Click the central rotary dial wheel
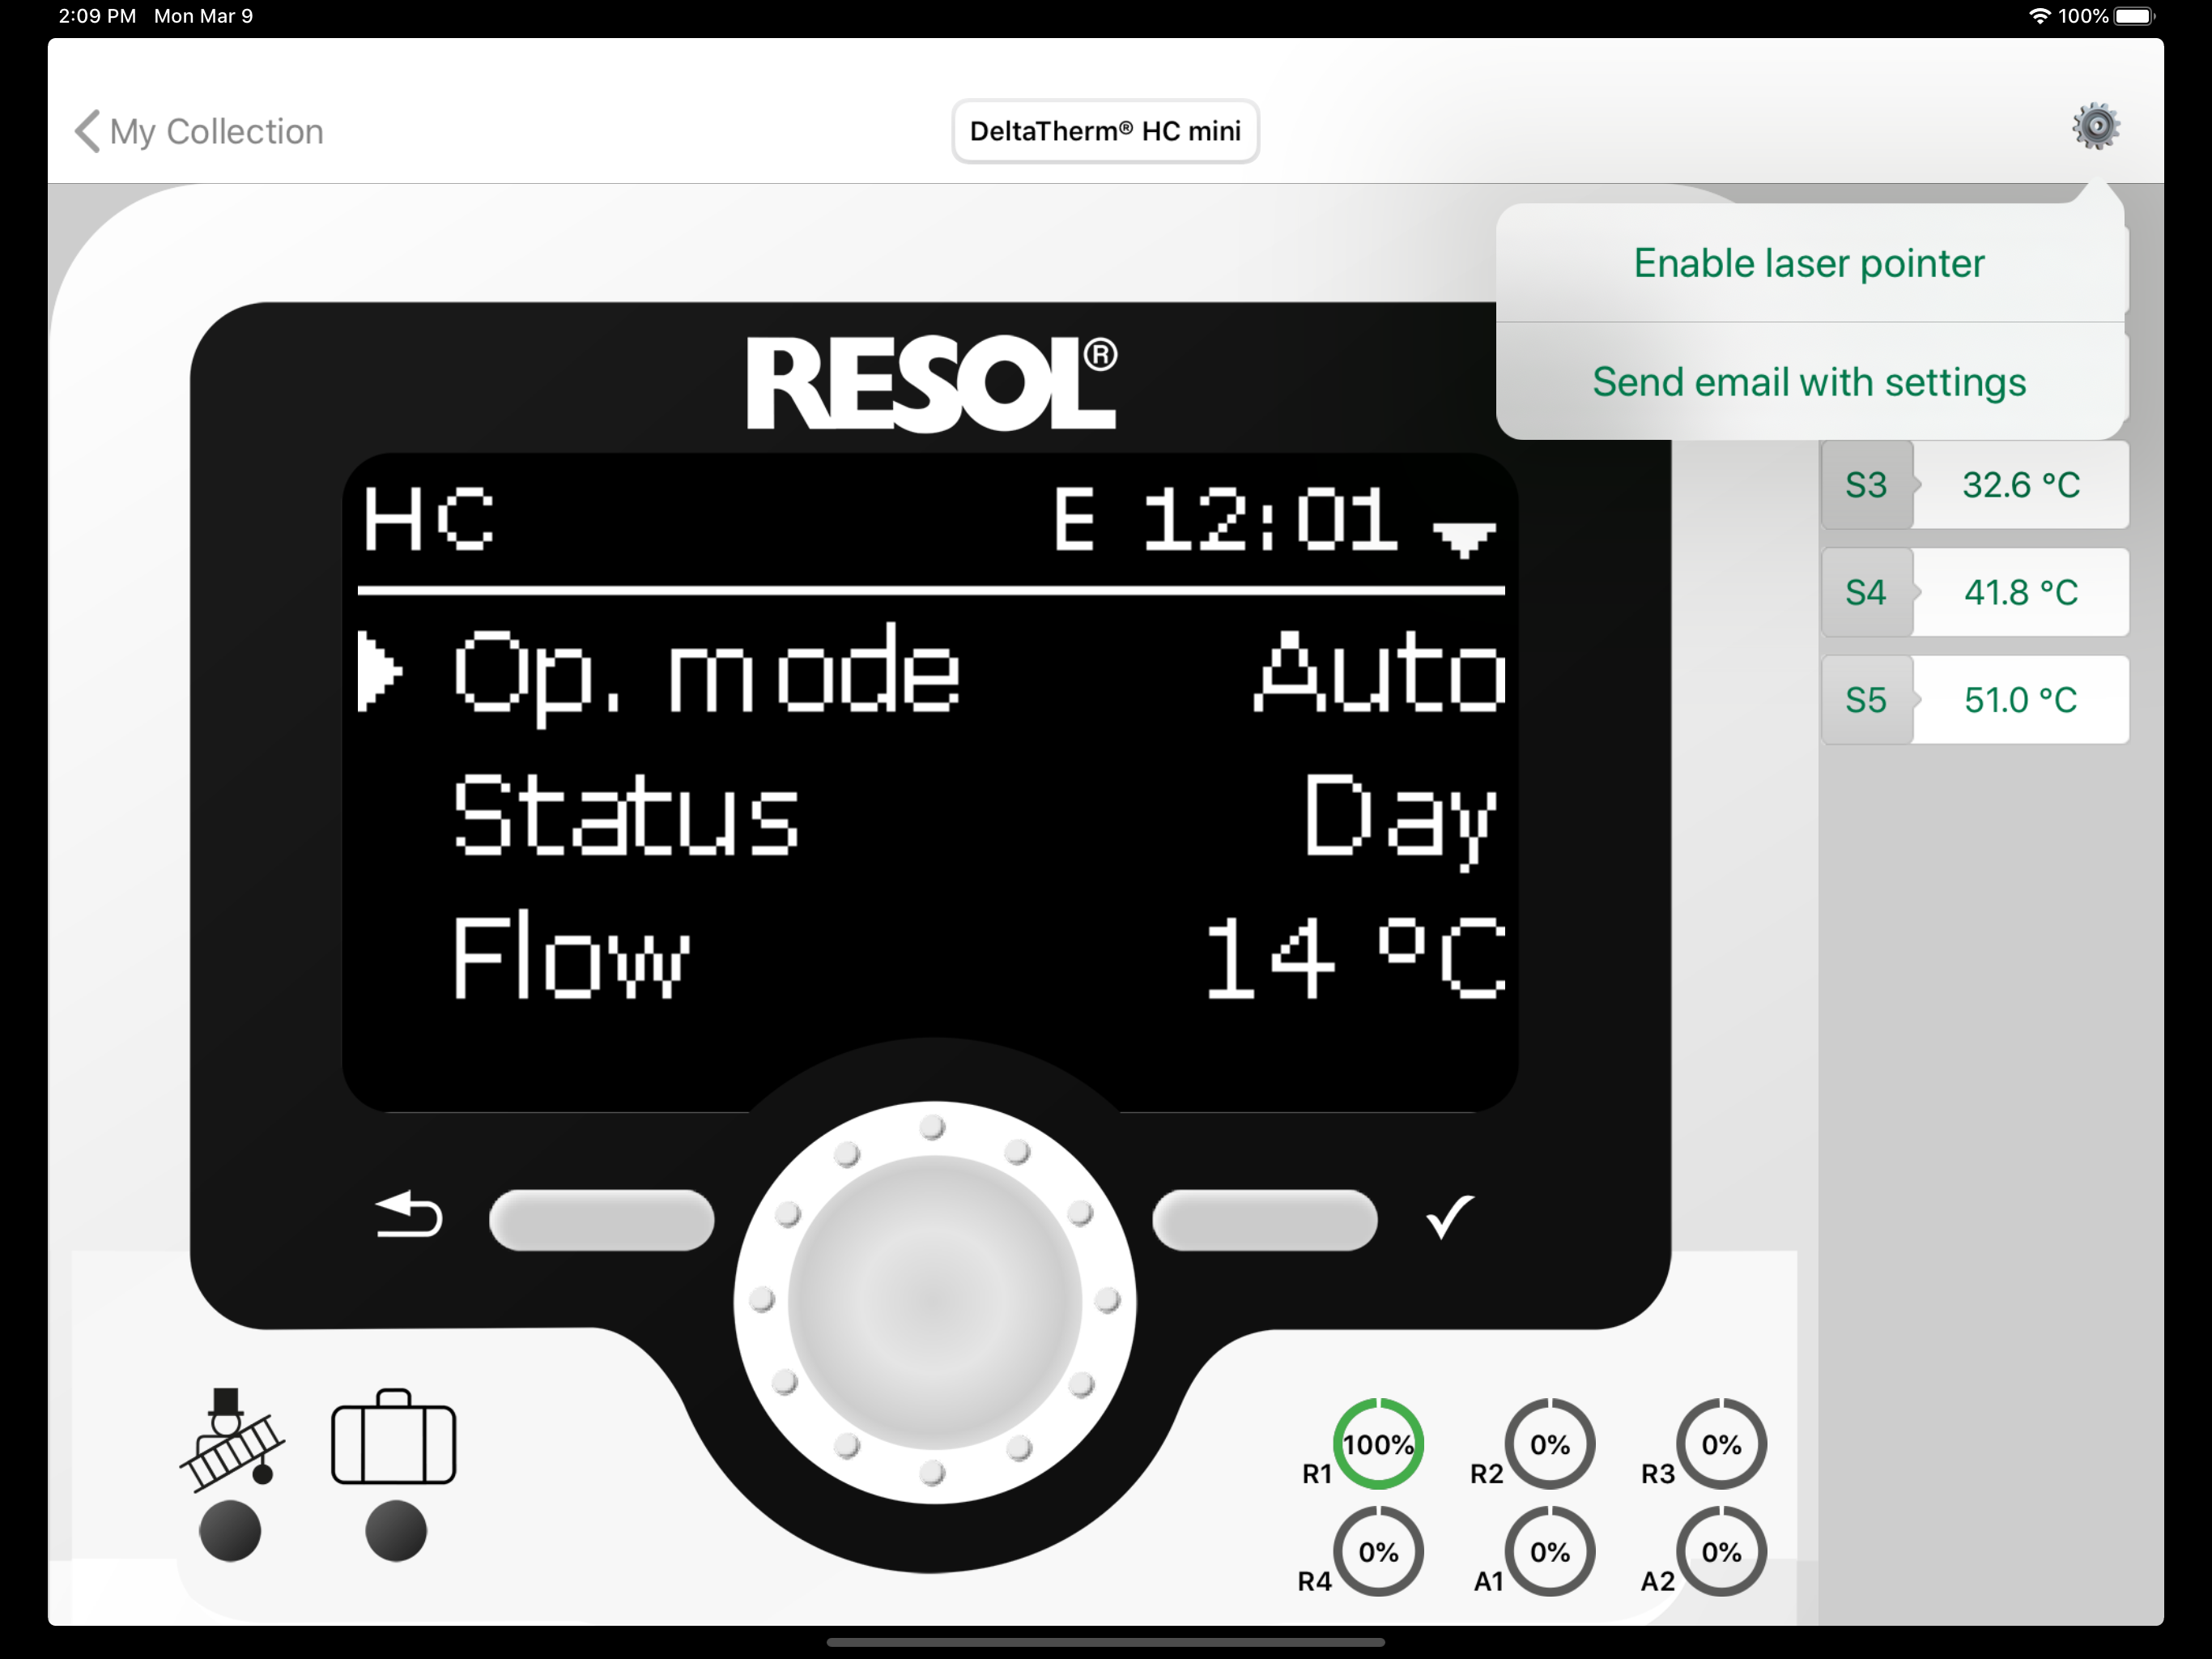Viewport: 2212px width, 1659px height. tap(934, 1302)
